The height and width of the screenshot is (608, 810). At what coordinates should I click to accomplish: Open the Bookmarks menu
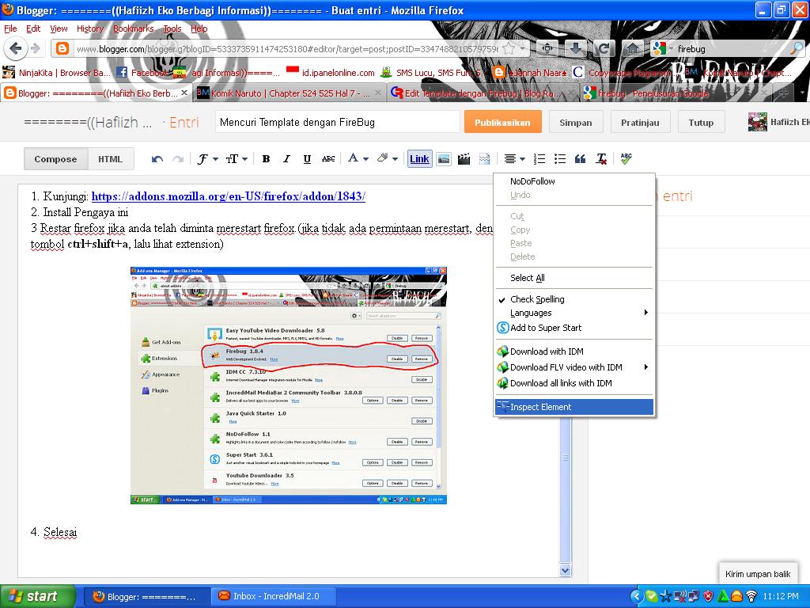tap(133, 28)
